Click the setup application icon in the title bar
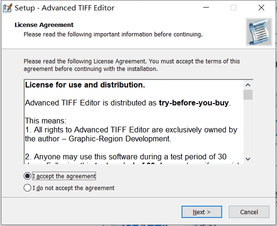 [x=8, y=8]
